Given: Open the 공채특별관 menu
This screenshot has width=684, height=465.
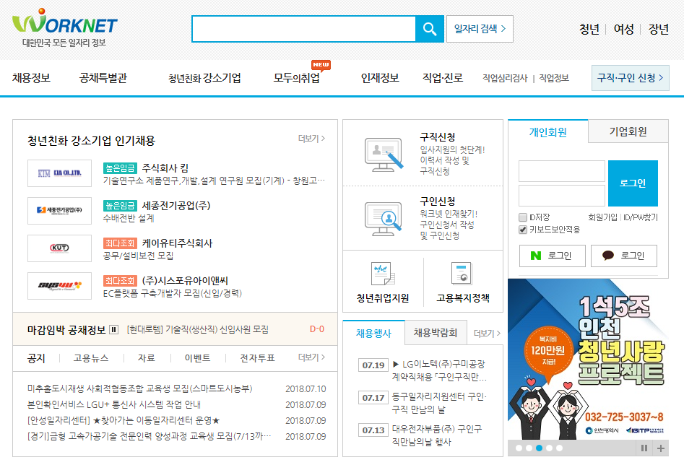Looking at the screenshot, I should coord(103,78).
